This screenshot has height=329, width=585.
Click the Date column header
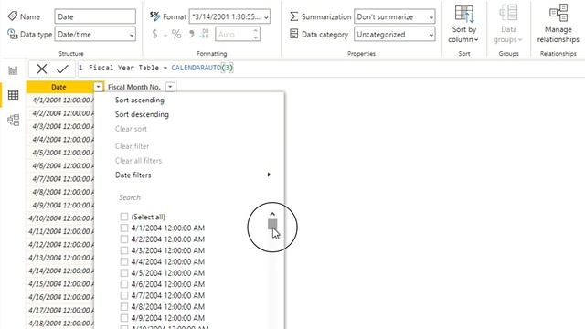coord(58,87)
